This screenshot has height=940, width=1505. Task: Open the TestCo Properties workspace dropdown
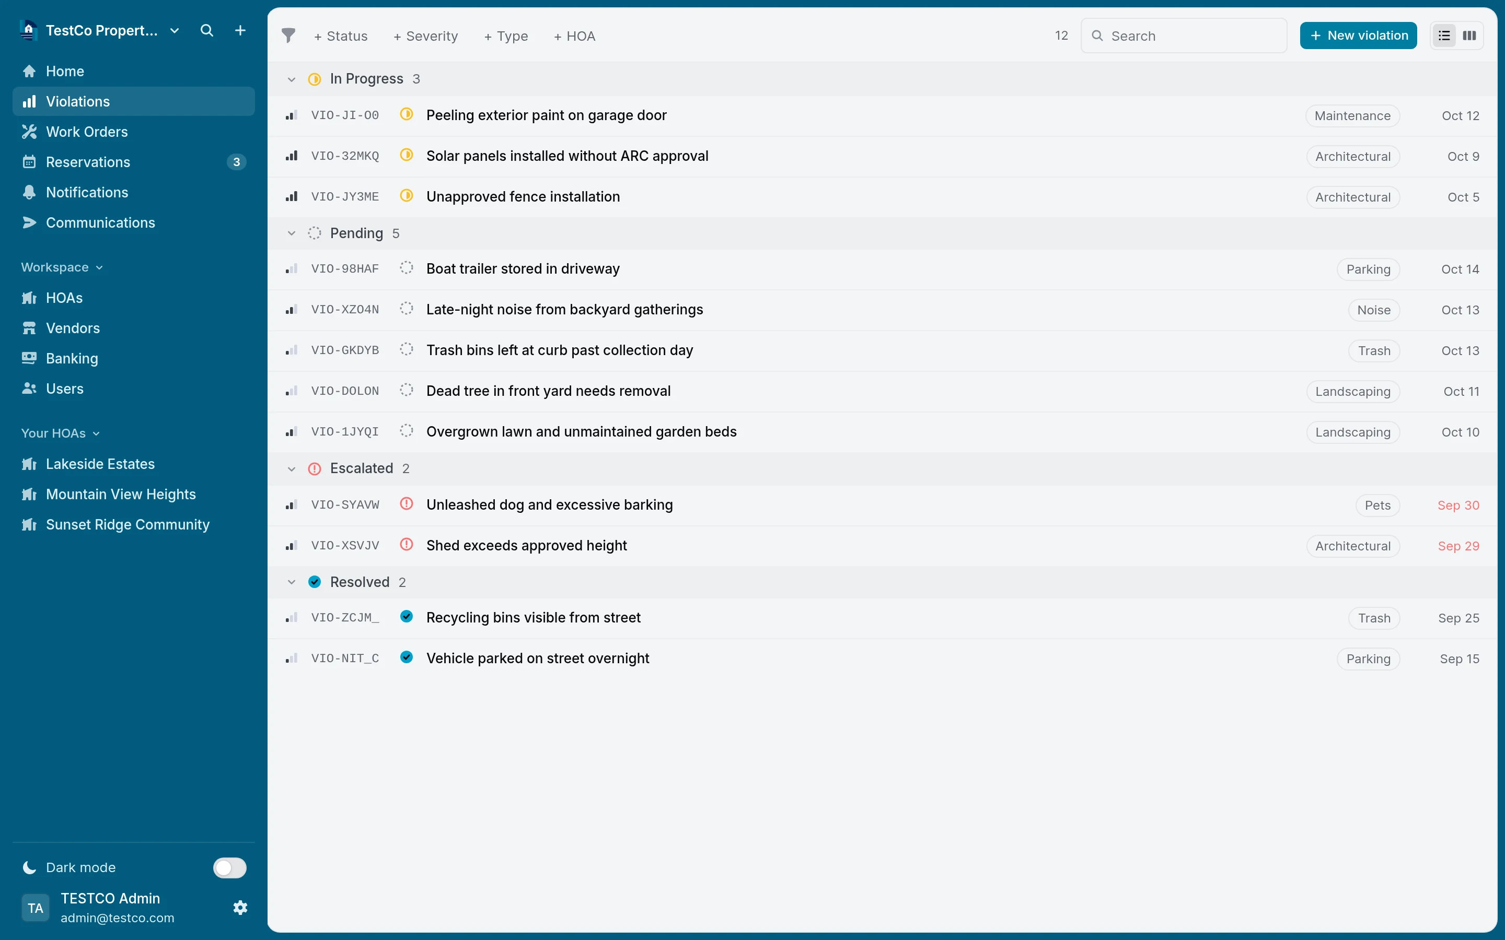click(175, 30)
